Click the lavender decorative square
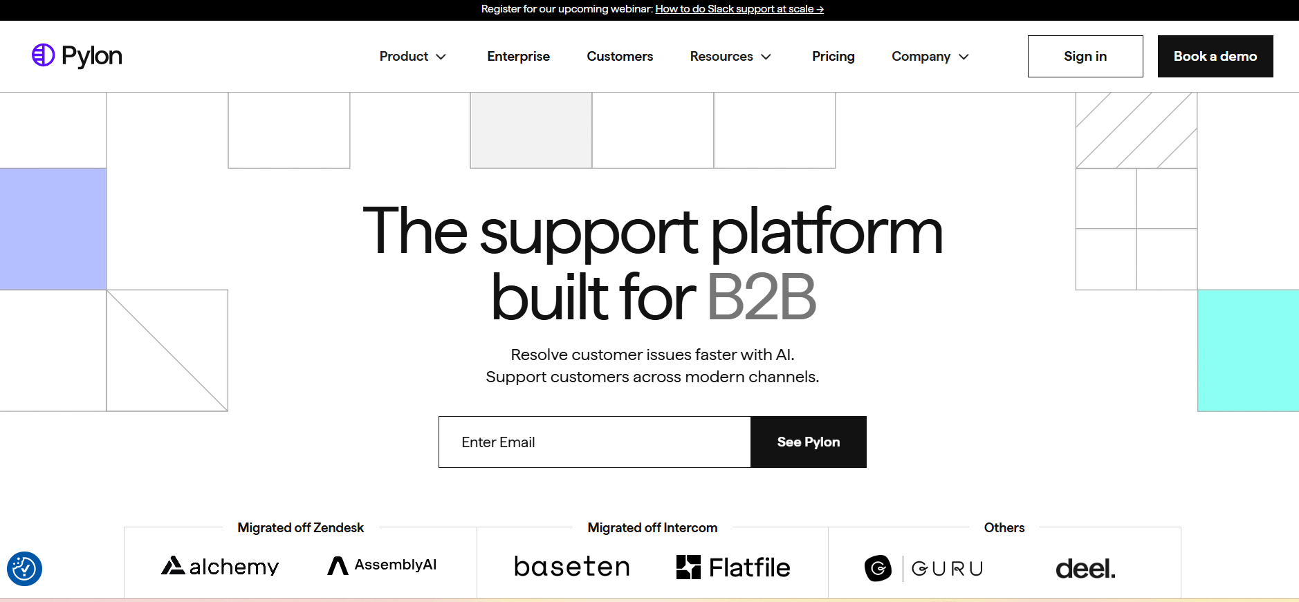1299x602 pixels. point(53,229)
